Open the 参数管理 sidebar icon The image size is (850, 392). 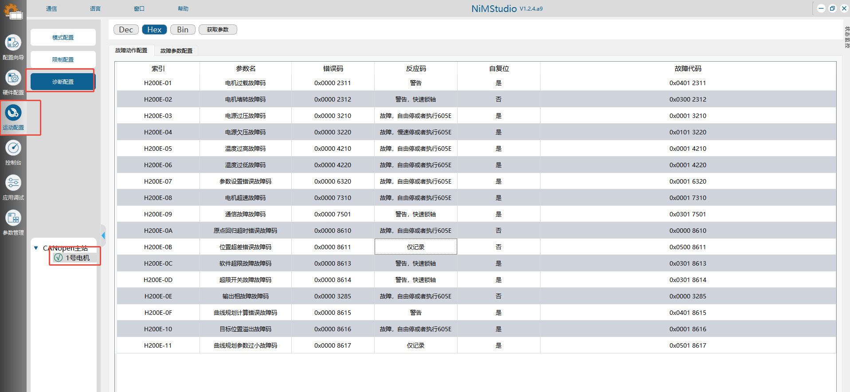pos(13,218)
